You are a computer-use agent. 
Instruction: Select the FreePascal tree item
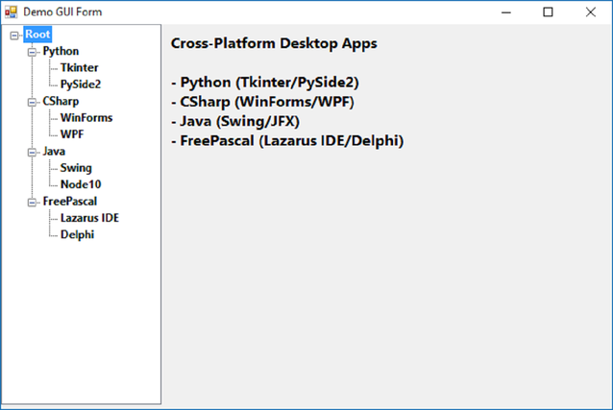70,202
